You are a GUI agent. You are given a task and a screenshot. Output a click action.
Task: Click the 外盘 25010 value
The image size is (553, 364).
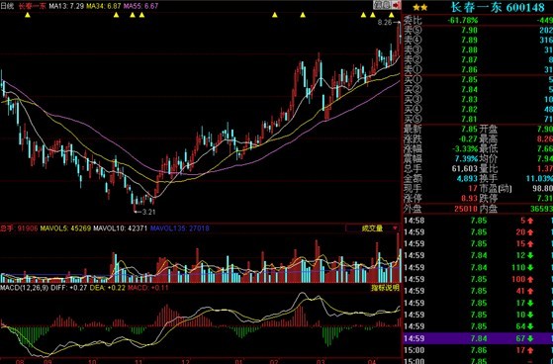pyautogui.click(x=466, y=209)
